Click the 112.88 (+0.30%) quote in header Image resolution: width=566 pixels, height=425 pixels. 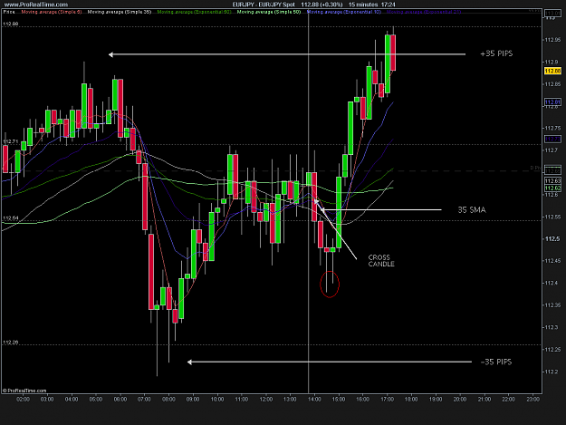[321, 5]
